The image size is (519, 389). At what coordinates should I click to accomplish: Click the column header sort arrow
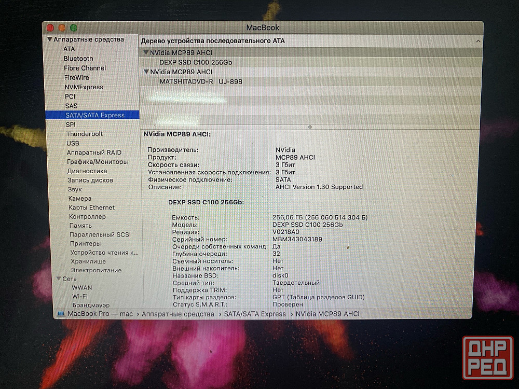(x=477, y=40)
